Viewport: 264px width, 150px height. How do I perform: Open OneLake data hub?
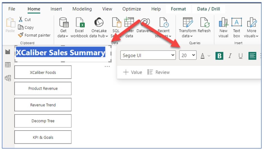point(99,27)
